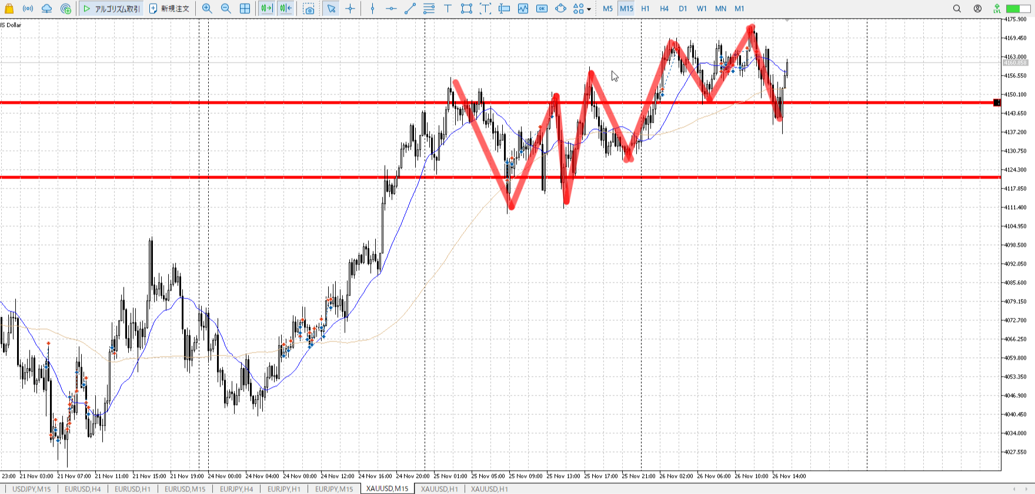Toggle the chart shift option
Screen dimensions: 1035x494
[286, 9]
